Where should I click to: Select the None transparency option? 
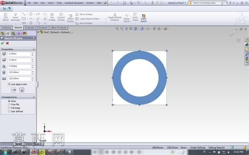(x=9, y=101)
